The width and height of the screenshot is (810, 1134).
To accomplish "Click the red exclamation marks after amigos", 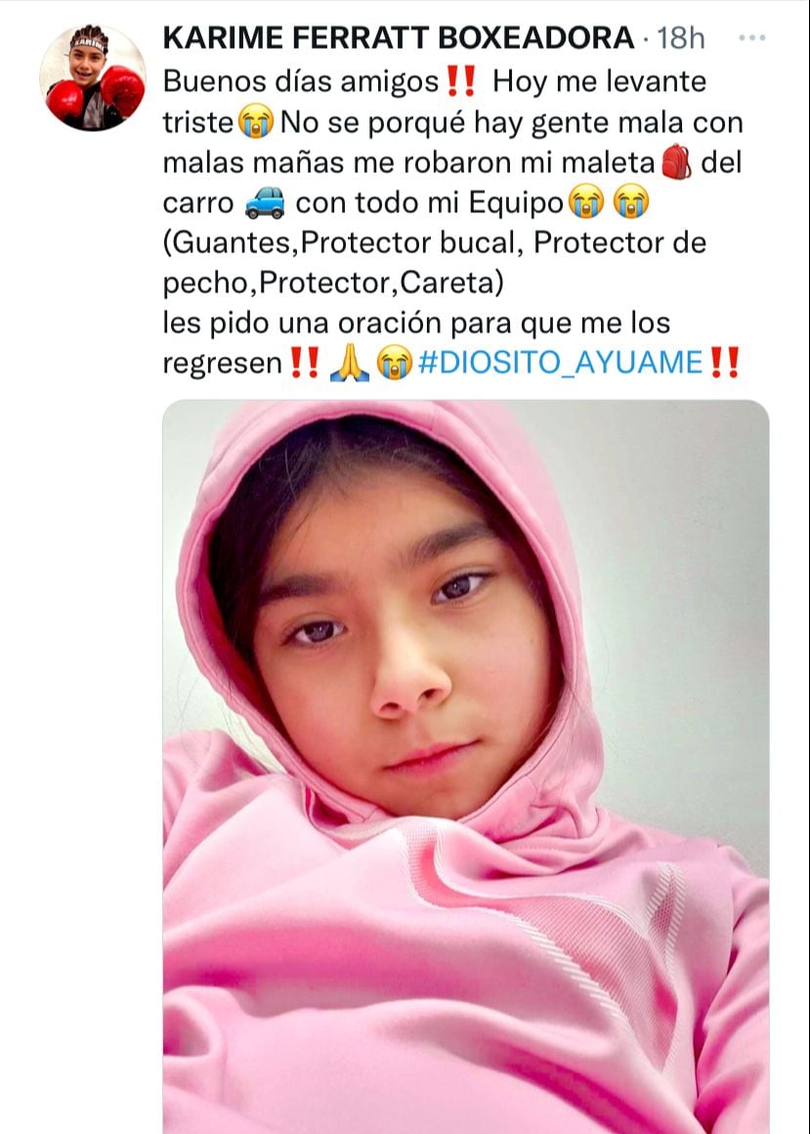I will click(x=461, y=81).
